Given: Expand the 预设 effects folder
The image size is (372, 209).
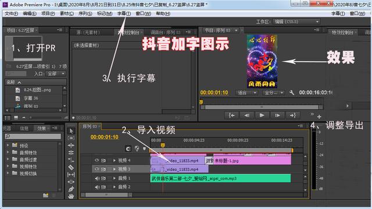Looking at the screenshot, I should click(8, 145).
